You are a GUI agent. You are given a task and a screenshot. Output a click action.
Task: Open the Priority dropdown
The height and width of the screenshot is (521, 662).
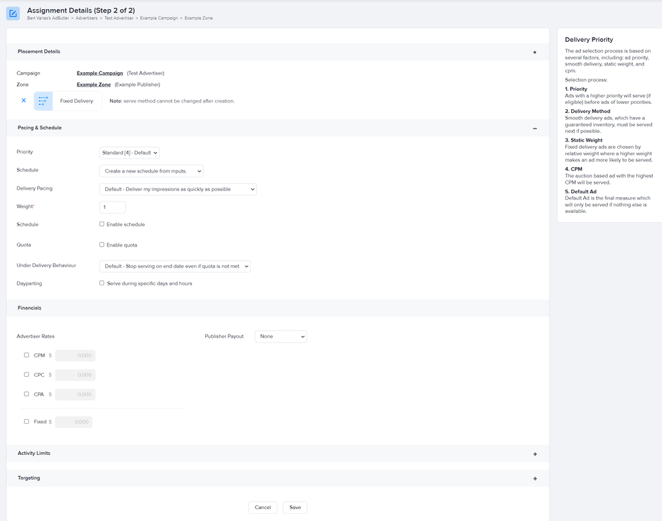pos(129,153)
